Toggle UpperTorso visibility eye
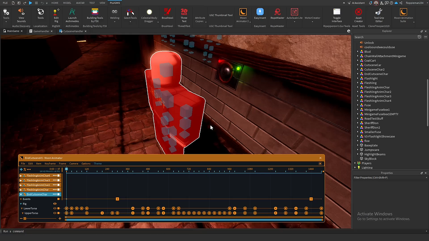The height and width of the screenshot is (241, 429). (x=55, y=213)
